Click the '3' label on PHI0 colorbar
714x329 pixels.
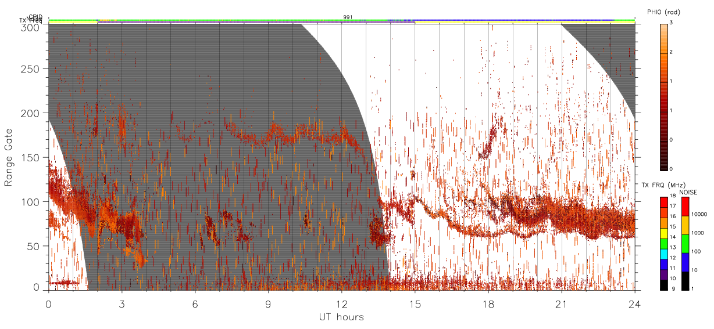[672, 24]
